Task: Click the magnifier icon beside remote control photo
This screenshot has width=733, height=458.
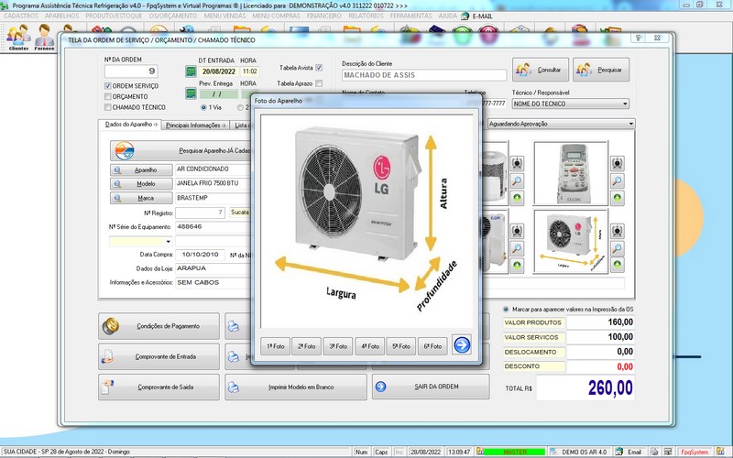Action: coord(618,180)
